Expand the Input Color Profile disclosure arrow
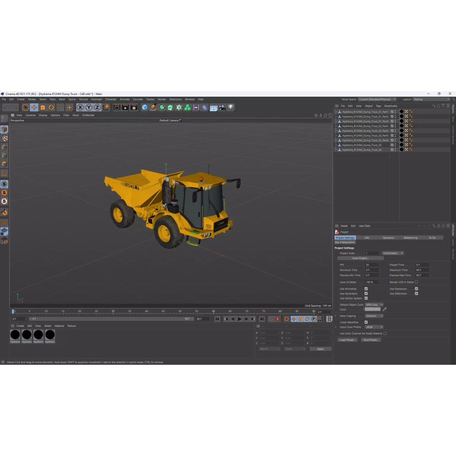The height and width of the screenshot is (456, 456). pyautogui.click(x=336, y=327)
